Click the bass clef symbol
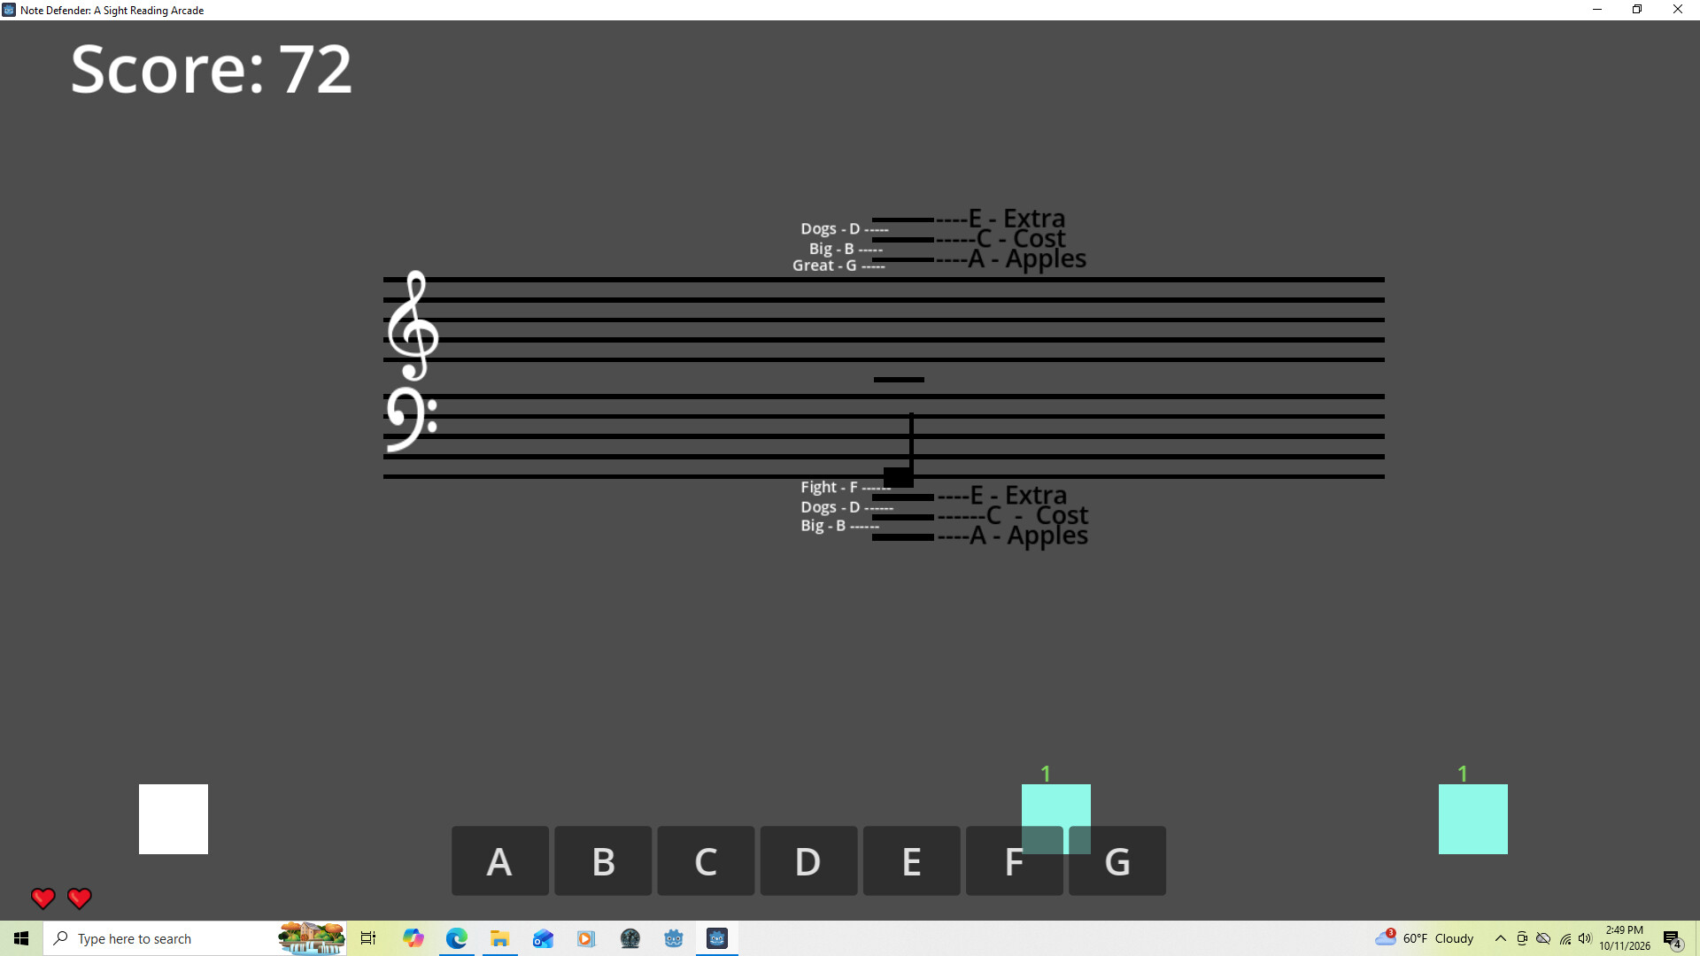The height and width of the screenshot is (956, 1700). (x=412, y=420)
